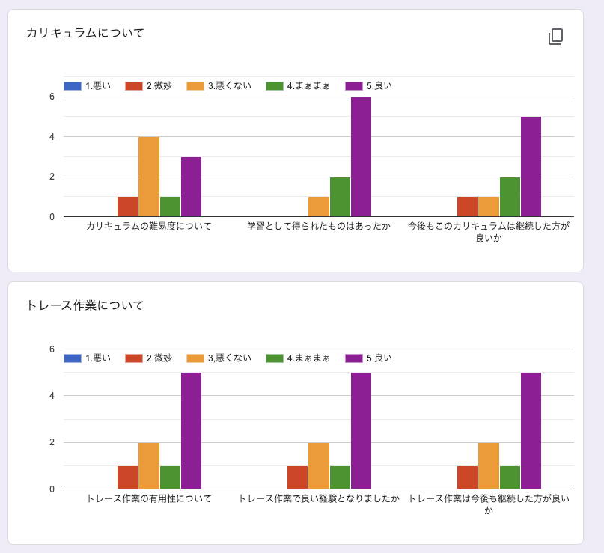Copy the カリキュラムについて chart
Viewport: 604px width, 553px height.
[x=555, y=37]
